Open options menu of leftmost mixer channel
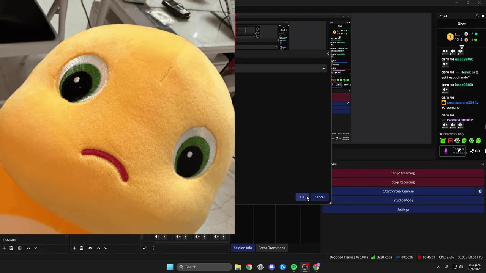Viewport: 486px width, 273px height. pyautogui.click(x=164, y=237)
